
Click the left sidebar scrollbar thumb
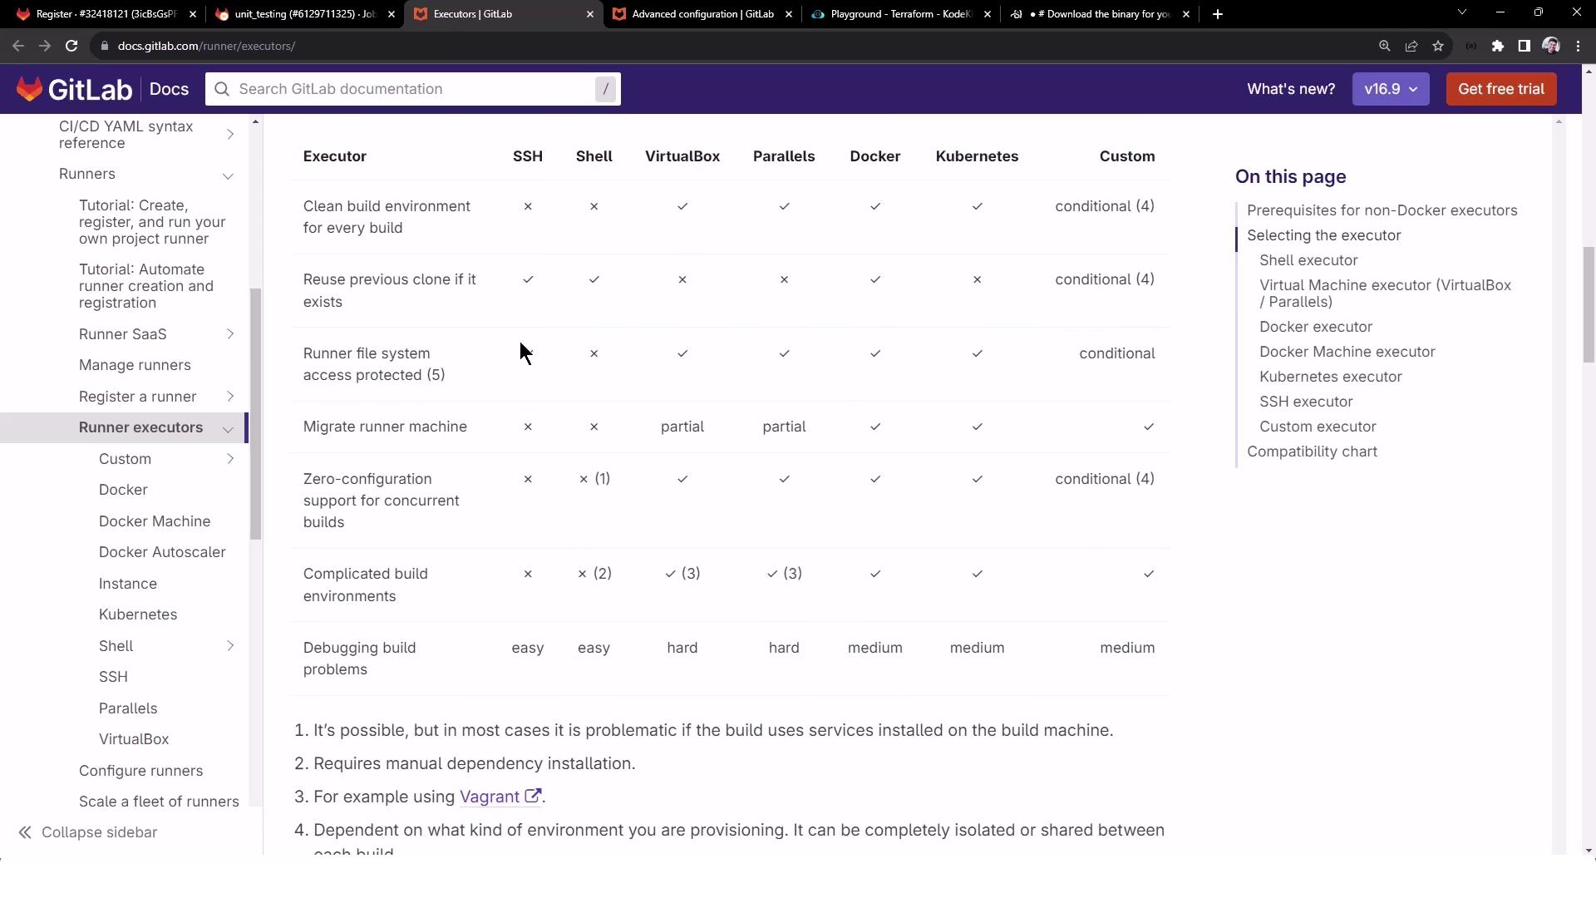tap(256, 414)
